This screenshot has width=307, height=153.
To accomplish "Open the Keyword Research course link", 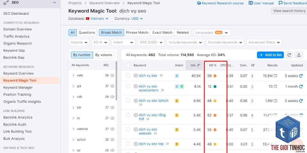I will [x=220, y=3].
